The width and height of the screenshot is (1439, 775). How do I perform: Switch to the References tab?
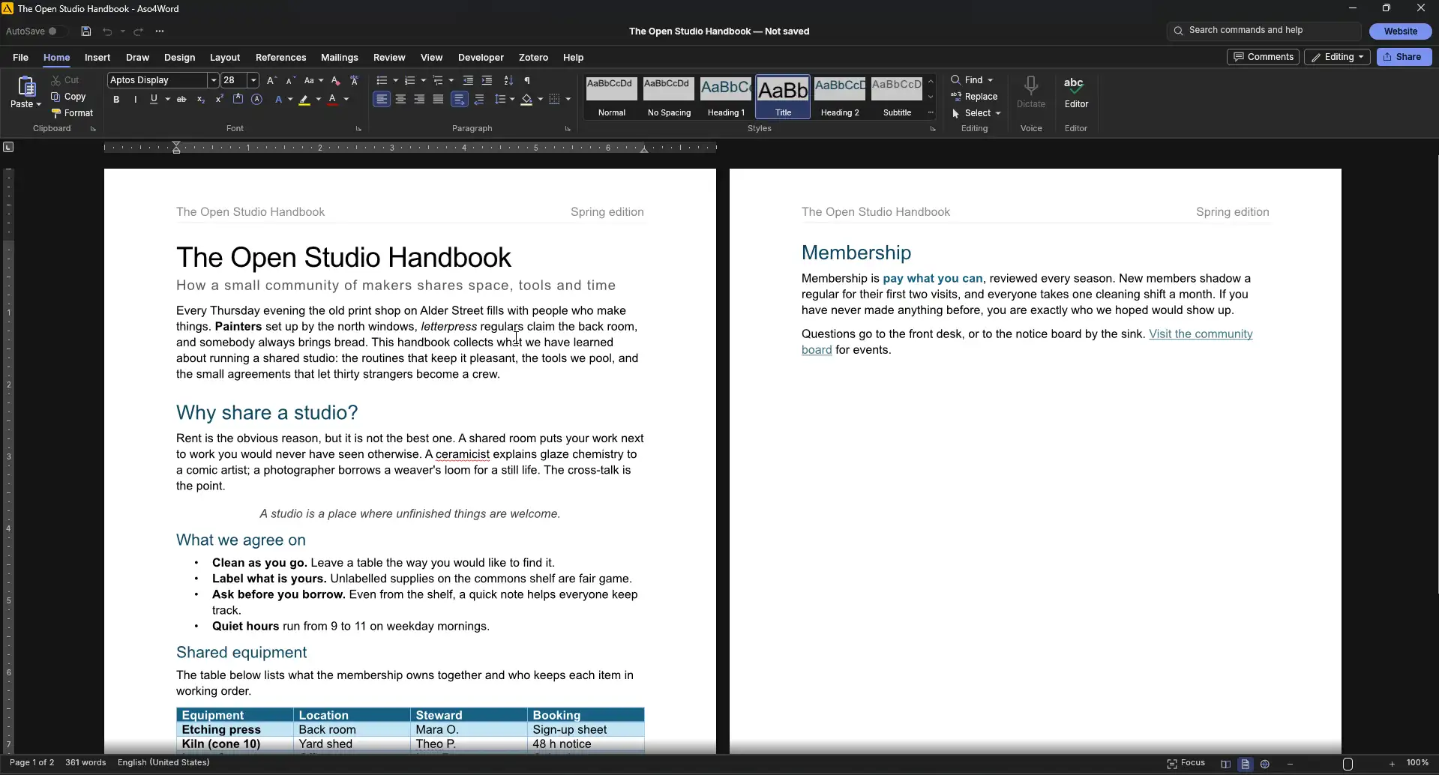coord(280,58)
